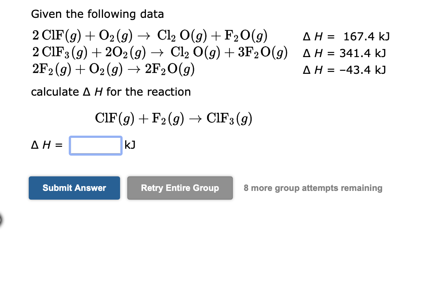Click the Retry Entire Group button

[180, 188]
